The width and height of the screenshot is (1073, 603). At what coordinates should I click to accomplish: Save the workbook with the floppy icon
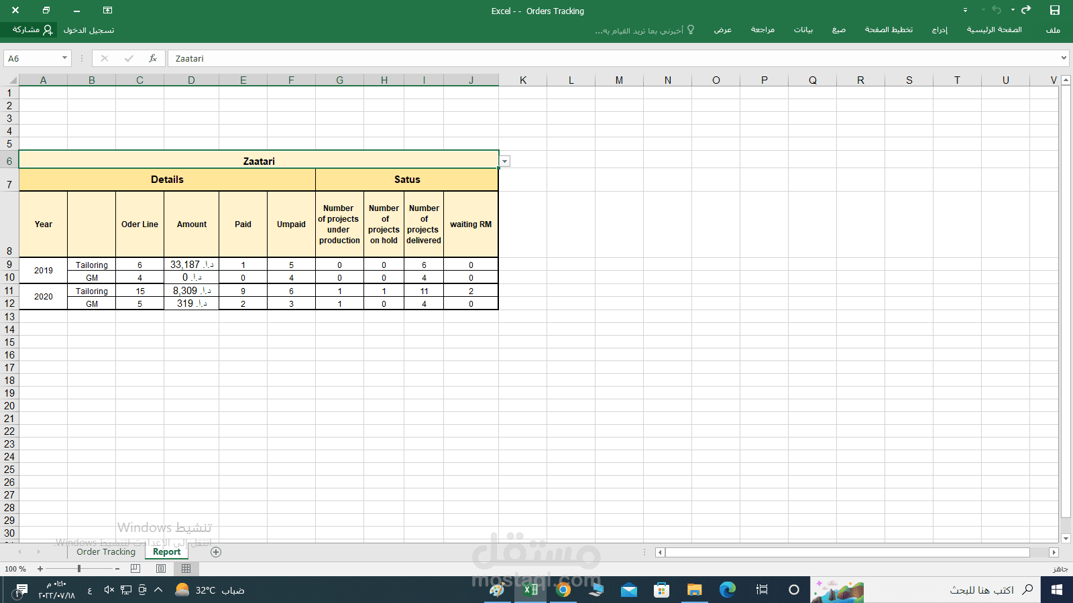pyautogui.click(x=1054, y=10)
